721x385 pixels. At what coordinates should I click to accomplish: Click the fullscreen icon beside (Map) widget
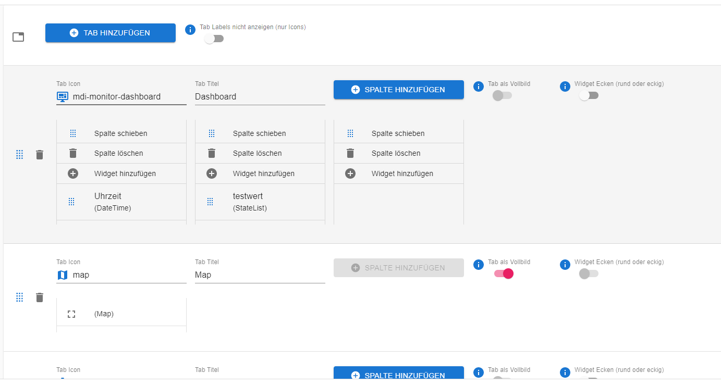pyautogui.click(x=71, y=314)
